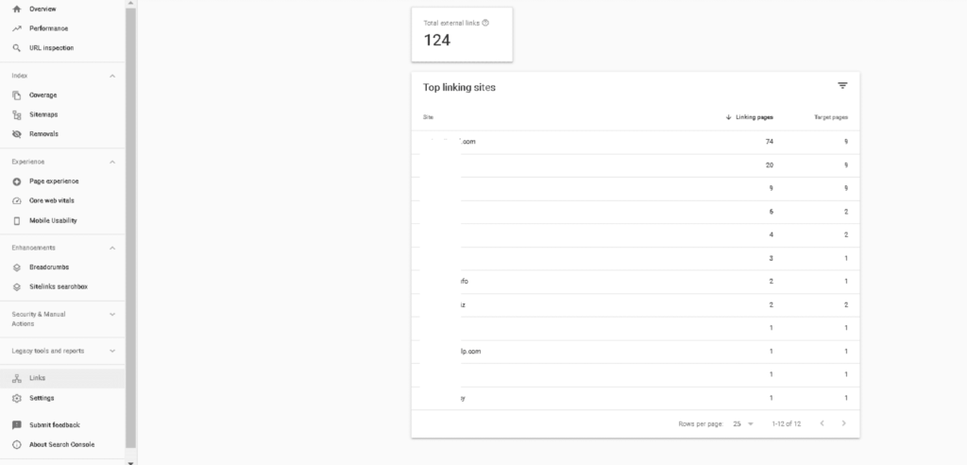Select the Links menu item
The height and width of the screenshot is (465, 967).
click(38, 378)
